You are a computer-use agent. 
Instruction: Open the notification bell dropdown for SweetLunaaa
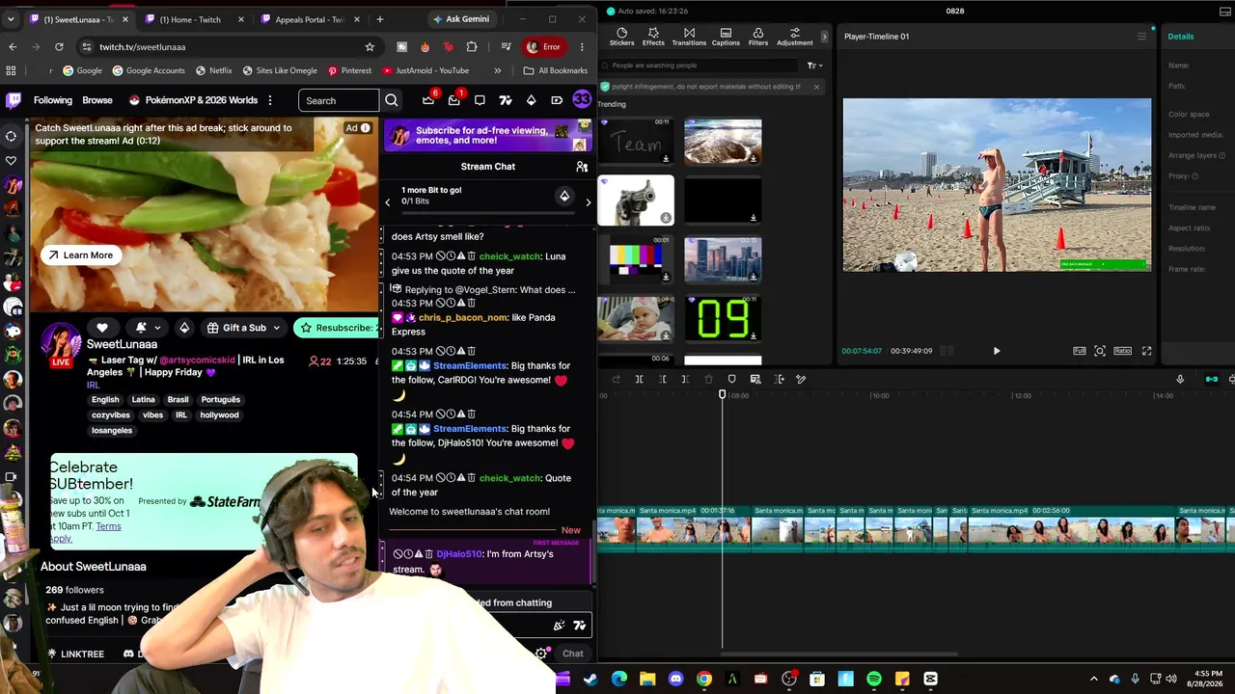pos(147,328)
